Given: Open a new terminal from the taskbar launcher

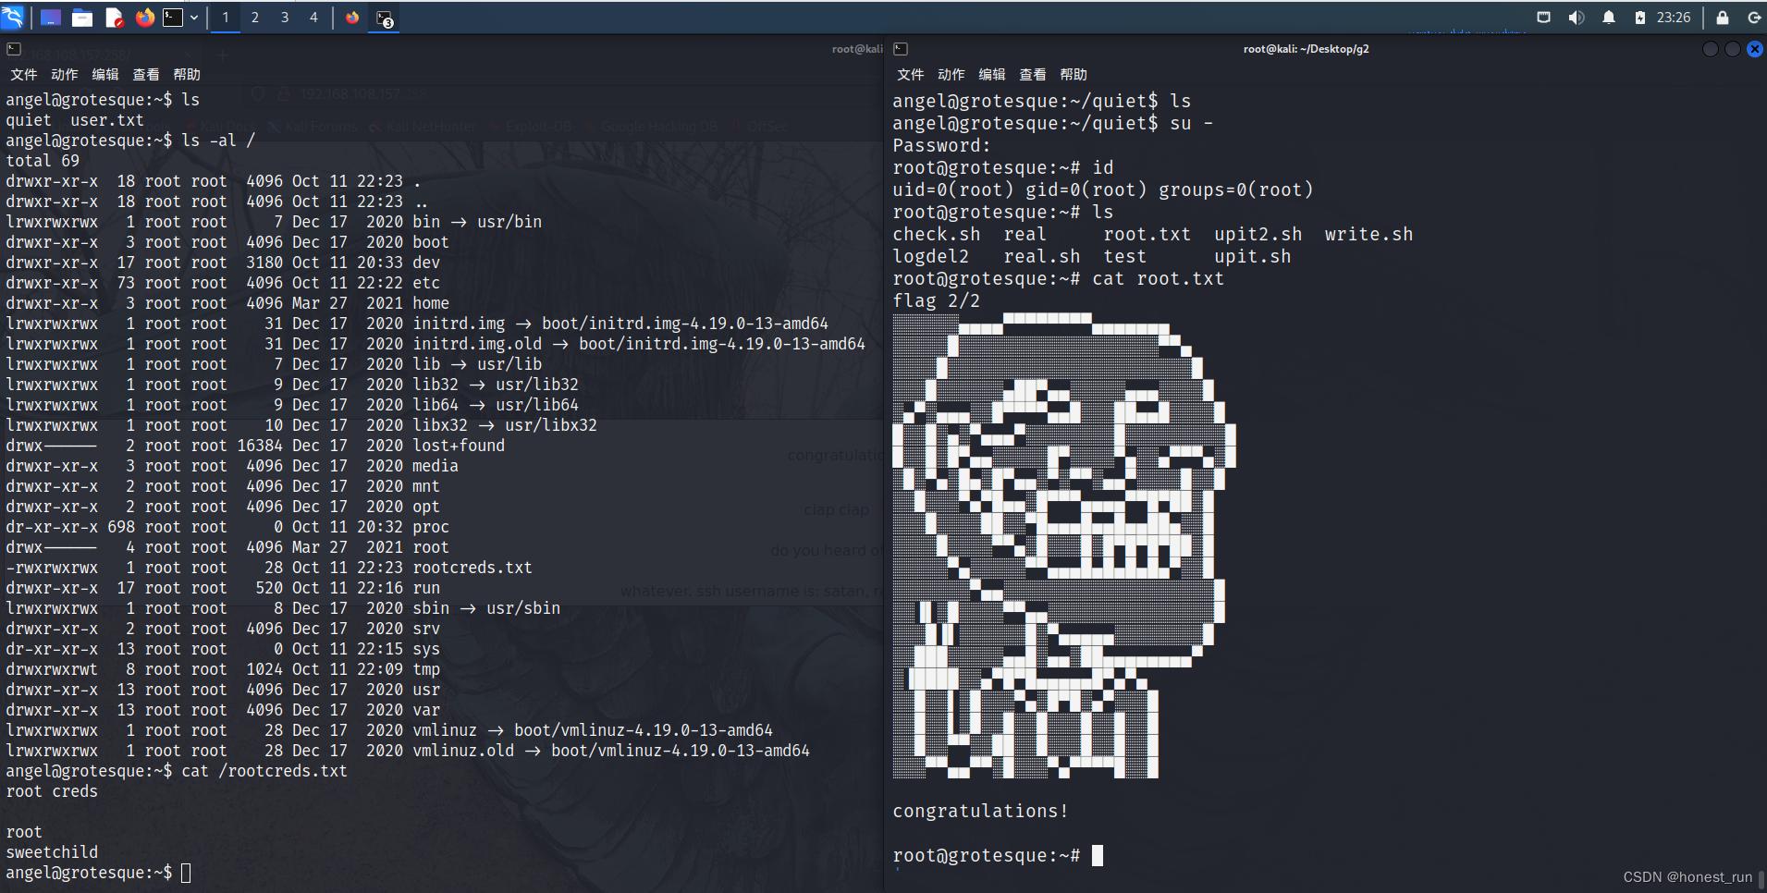Looking at the screenshot, I should pos(172,17).
